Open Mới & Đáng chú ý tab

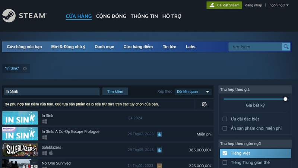tap(68, 47)
